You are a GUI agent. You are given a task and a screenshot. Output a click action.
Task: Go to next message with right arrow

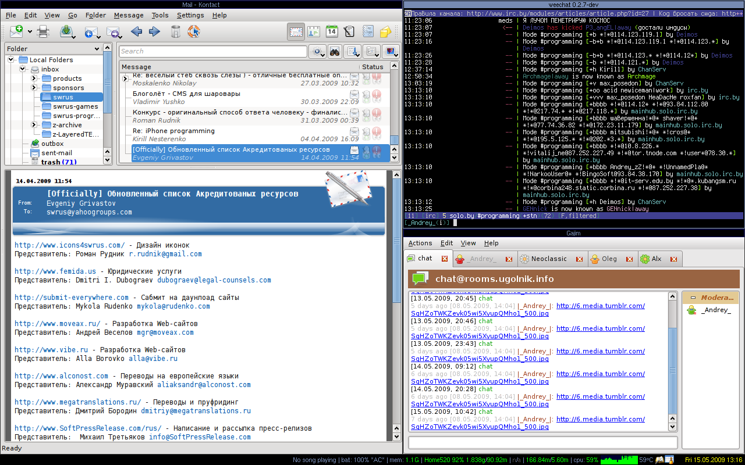pyautogui.click(x=154, y=31)
